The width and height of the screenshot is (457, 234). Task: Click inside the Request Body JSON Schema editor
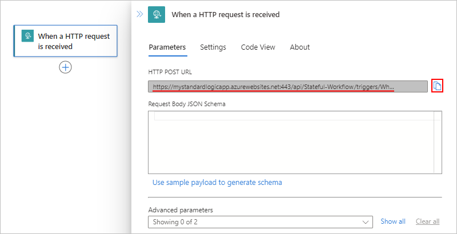pos(290,142)
